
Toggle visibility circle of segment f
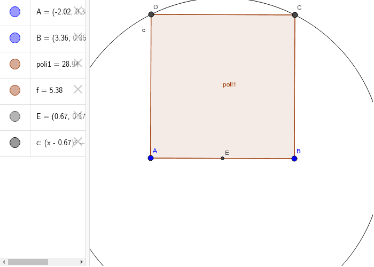[15, 90]
